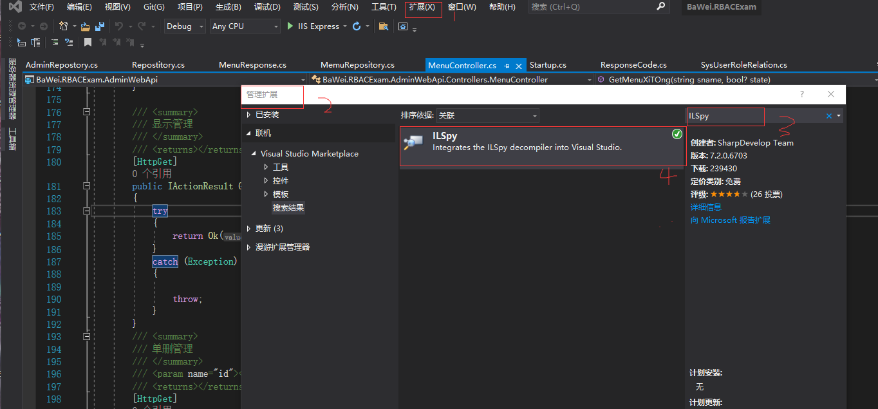Click the Find in Files folder-search icon

pos(383,26)
